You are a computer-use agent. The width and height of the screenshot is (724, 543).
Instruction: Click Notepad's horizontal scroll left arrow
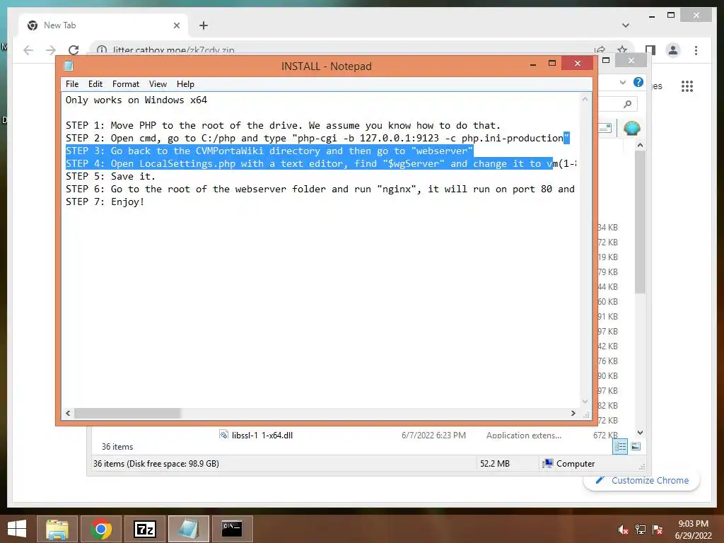68,413
